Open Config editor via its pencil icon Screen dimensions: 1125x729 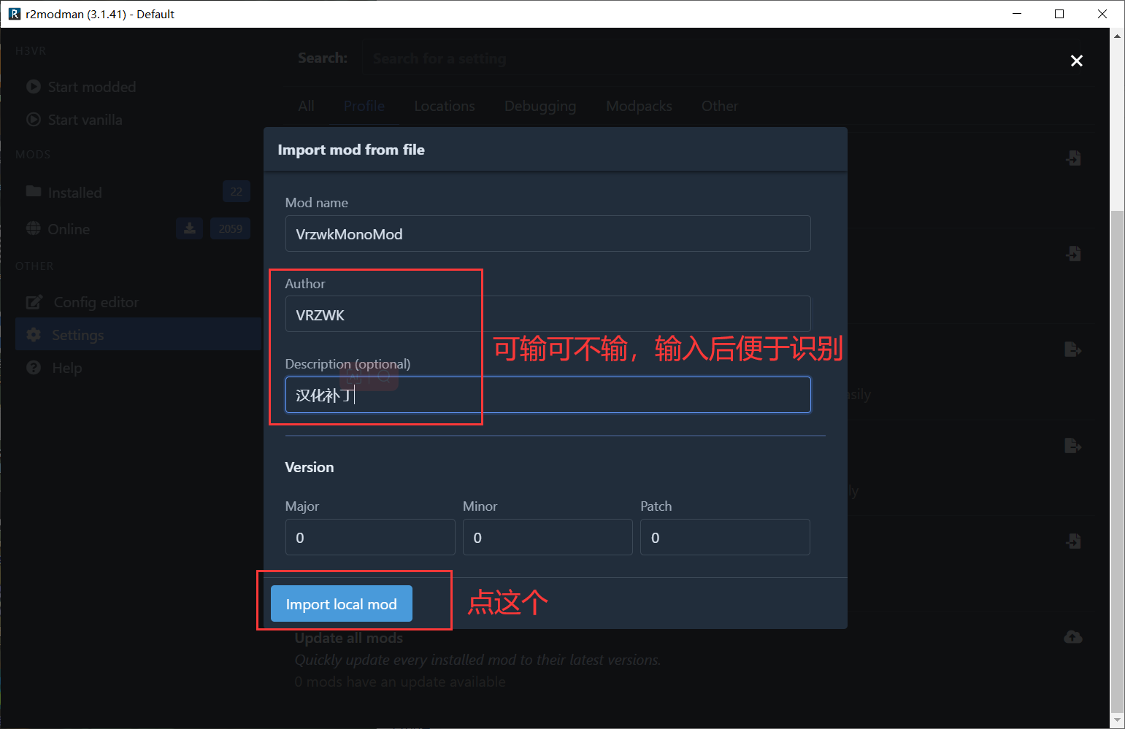click(34, 301)
